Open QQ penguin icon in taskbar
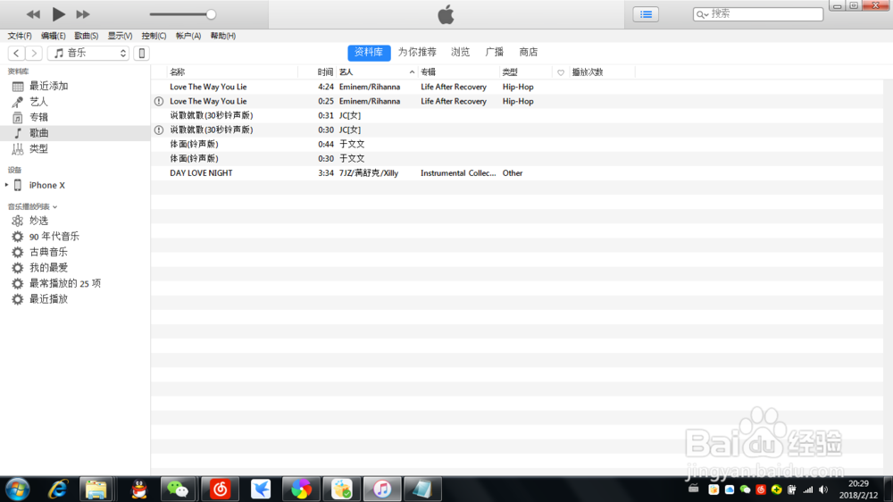893x502 pixels. 138,489
